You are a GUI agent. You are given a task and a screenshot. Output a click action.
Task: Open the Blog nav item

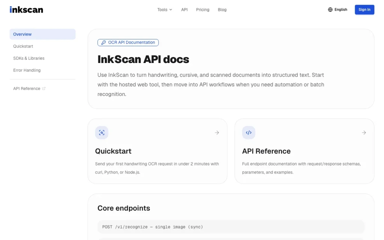222,9
